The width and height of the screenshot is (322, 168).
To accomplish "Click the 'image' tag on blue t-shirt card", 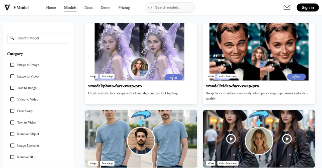I will [93, 163].
